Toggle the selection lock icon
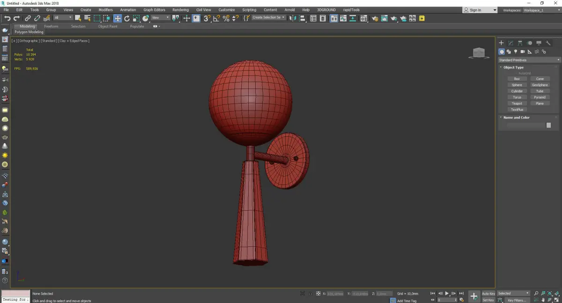Screen dimensions: 562x303 pos(310,294)
